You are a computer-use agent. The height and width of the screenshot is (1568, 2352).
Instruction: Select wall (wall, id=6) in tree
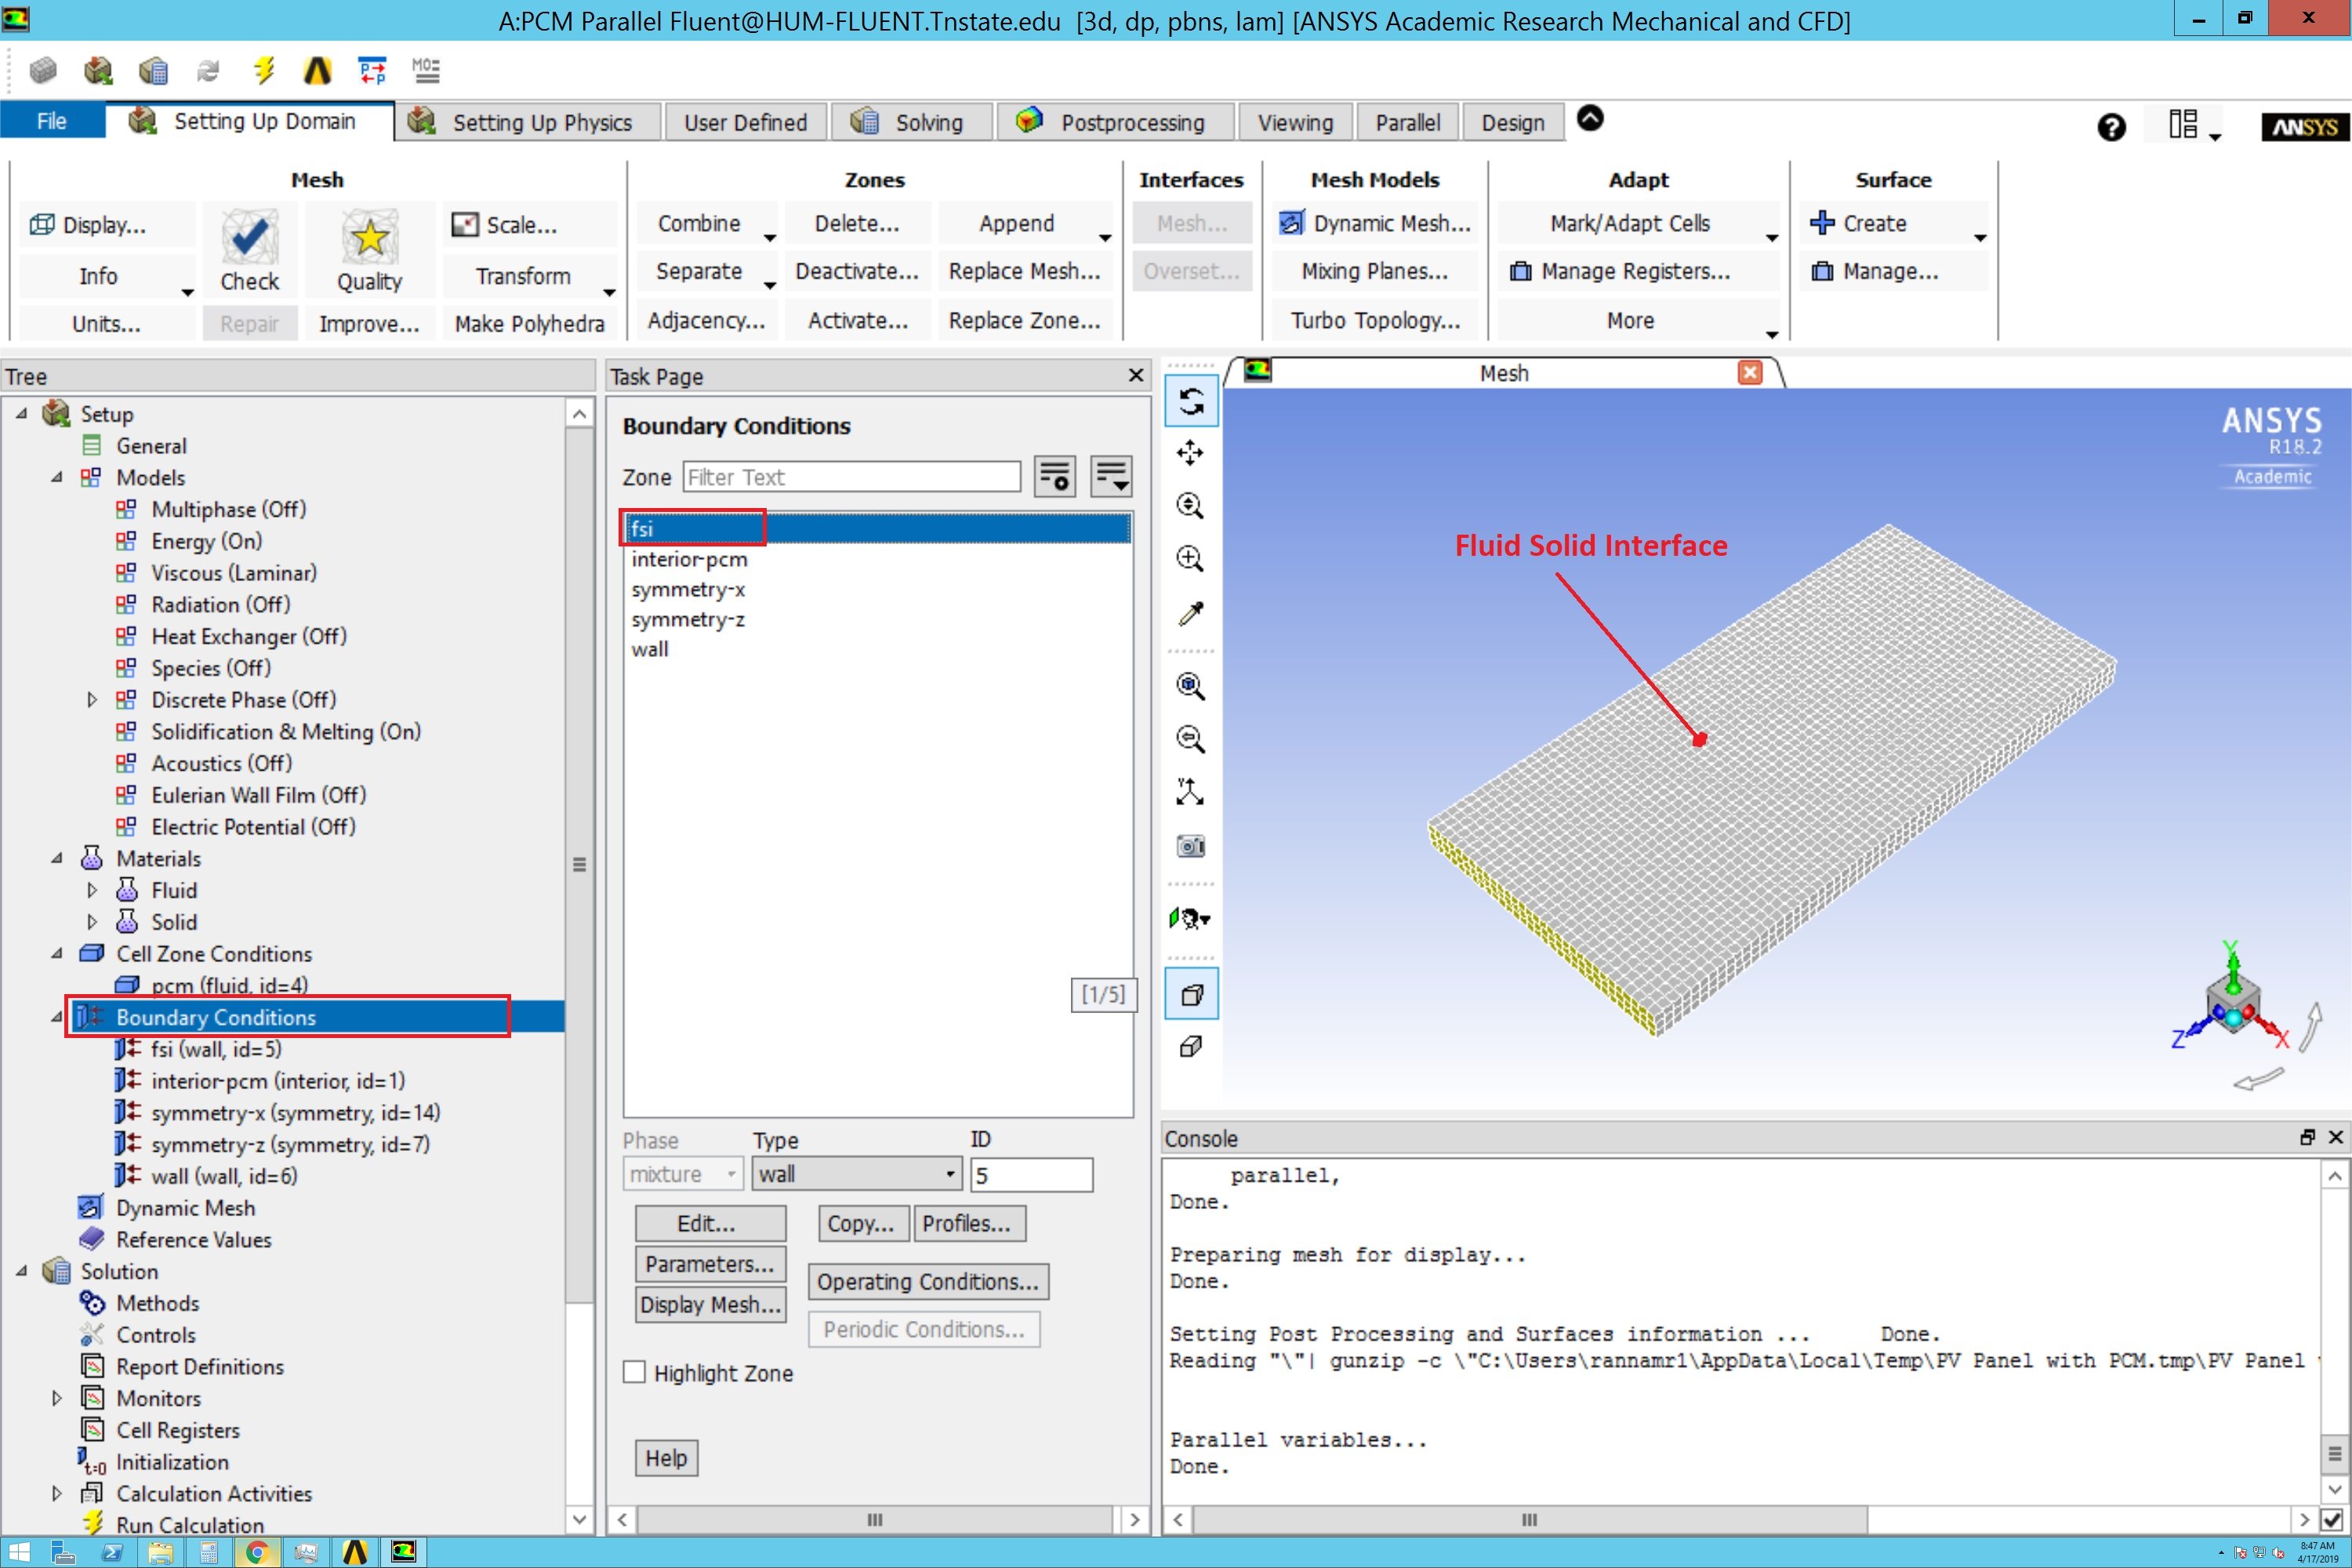coord(224,1176)
